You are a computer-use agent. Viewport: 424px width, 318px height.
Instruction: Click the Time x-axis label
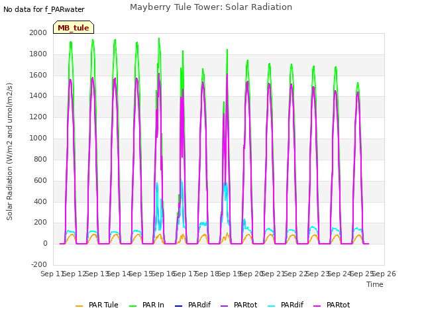click(x=375, y=284)
